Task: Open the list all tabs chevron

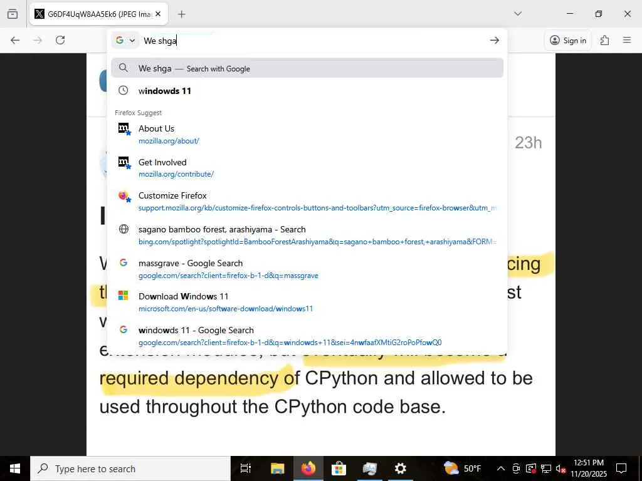Action: coord(518,14)
